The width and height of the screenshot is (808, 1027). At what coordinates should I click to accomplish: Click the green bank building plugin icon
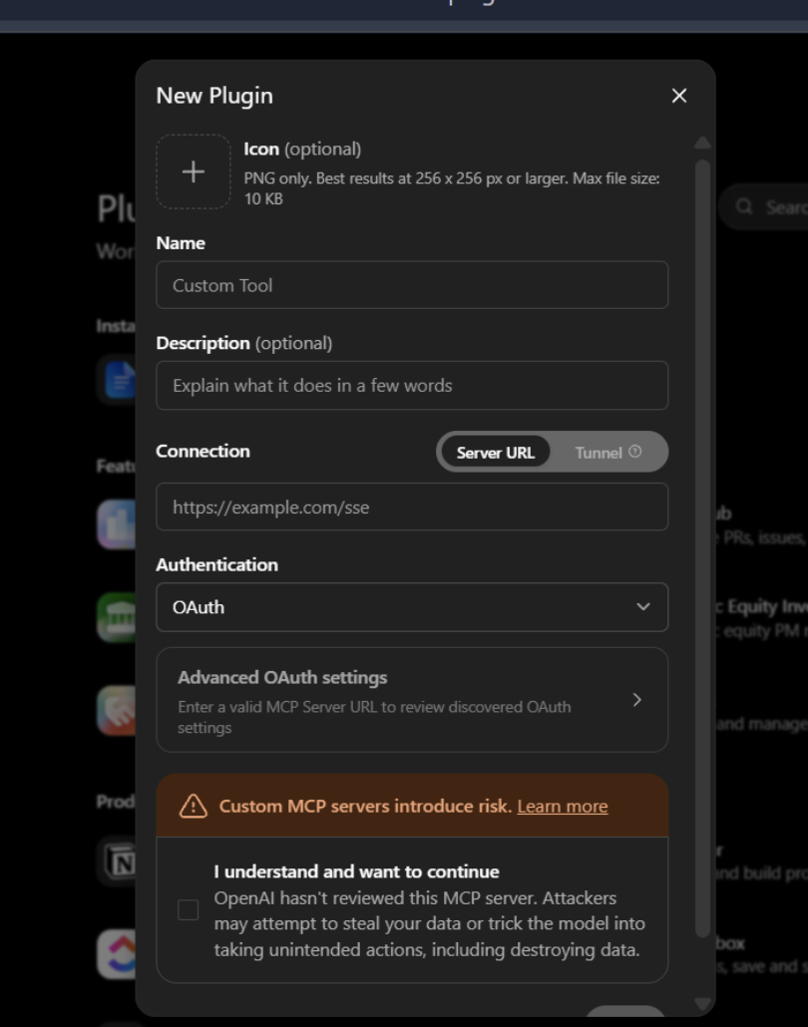(118, 617)
